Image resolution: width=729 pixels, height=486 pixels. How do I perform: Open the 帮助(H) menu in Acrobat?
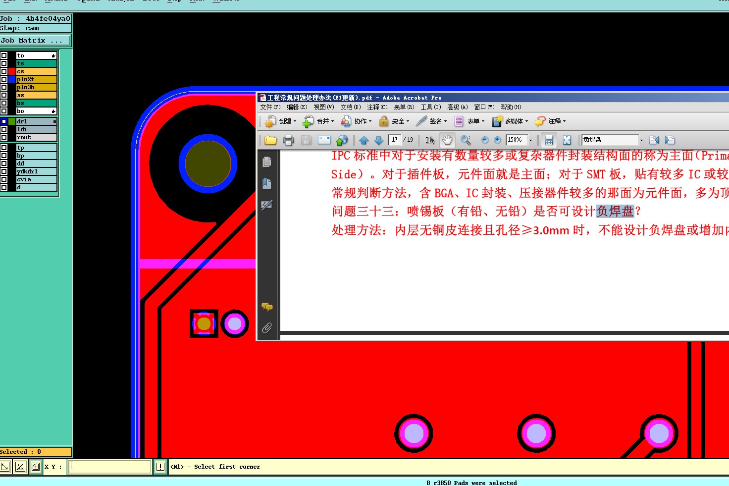(x=511, y=107)
